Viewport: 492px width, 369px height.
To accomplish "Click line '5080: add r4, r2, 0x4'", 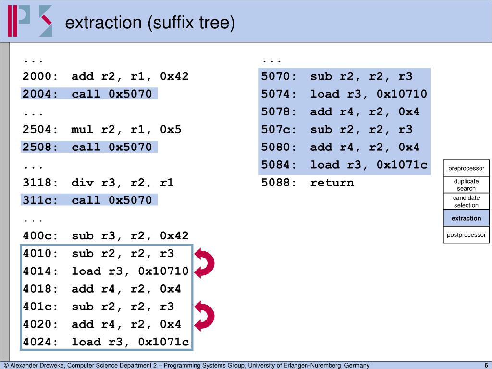I will pos(341,147).
